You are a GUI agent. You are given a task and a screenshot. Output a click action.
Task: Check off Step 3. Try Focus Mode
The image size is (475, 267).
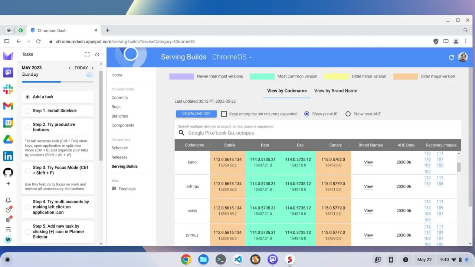point(27,171)
